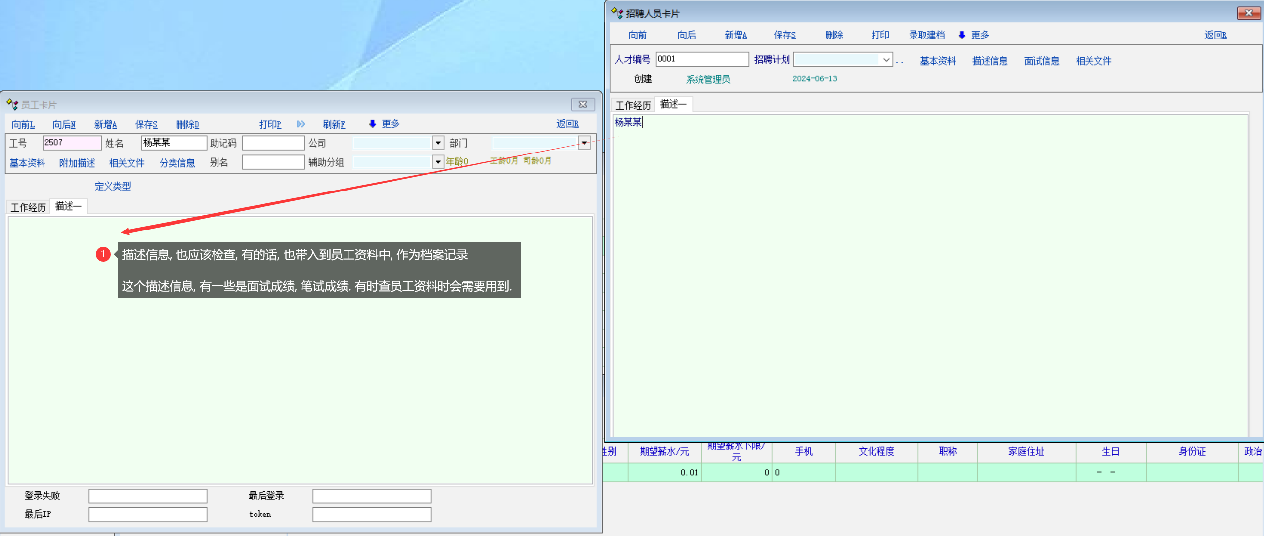Expand the 公司 dropdown
Image resolution: width=1264 pixels, height=536 pixels.
pyautogui.click(x=438, y=143)
